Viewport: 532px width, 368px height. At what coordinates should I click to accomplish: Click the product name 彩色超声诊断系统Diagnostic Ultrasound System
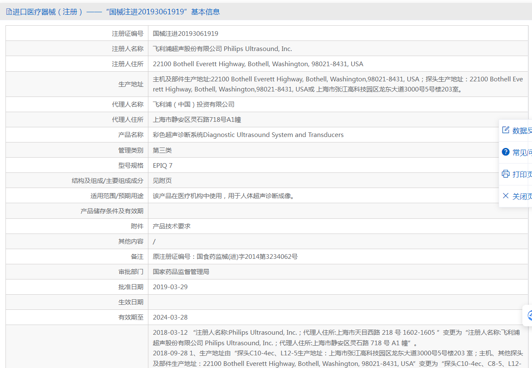point(248,135)
